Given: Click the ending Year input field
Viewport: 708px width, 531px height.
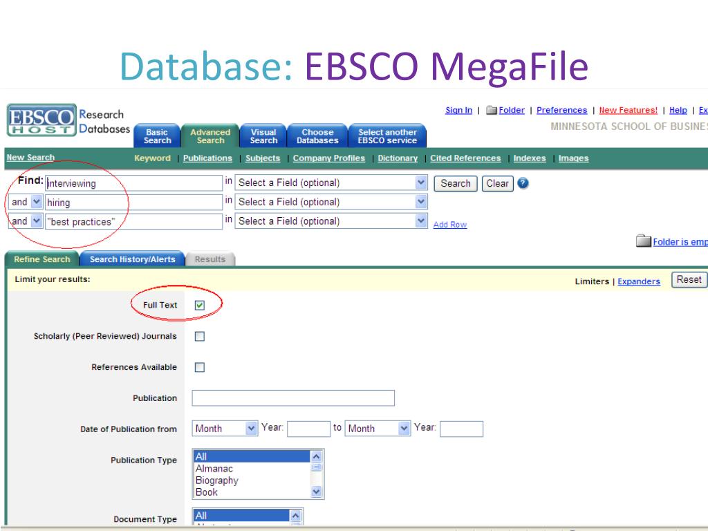Looking at the screenshot, I should (x=461, y=429).
